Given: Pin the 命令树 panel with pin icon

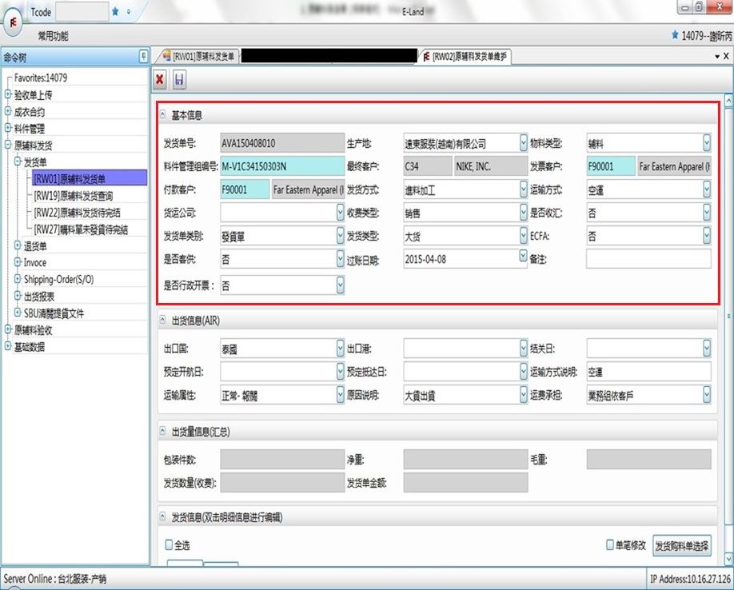Looking at the screenshot, I should [143, 56].
